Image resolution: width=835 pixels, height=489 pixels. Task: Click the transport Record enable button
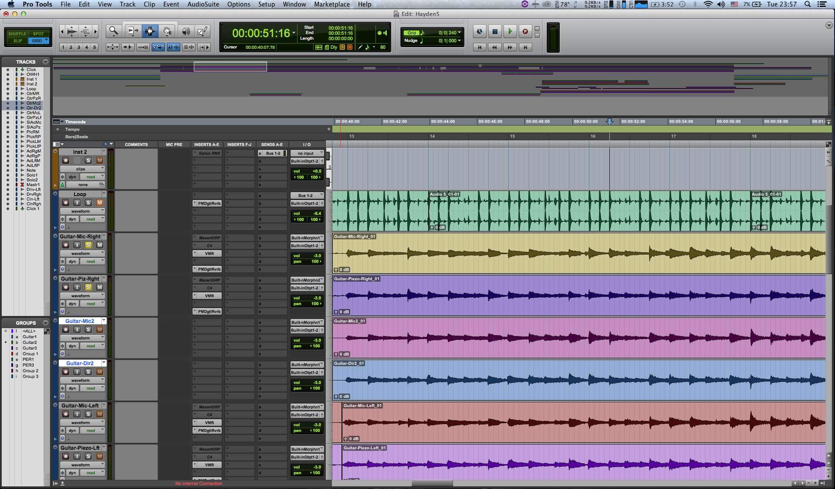point(525,31)
